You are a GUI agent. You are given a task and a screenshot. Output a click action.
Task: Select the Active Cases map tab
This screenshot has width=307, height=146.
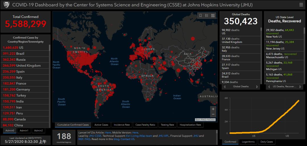[x=101, y=125]
